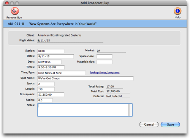Click the Time/Pgm field Nine News at Nine
This screenshot has width=190, height=139.
(x=62, y=73)
